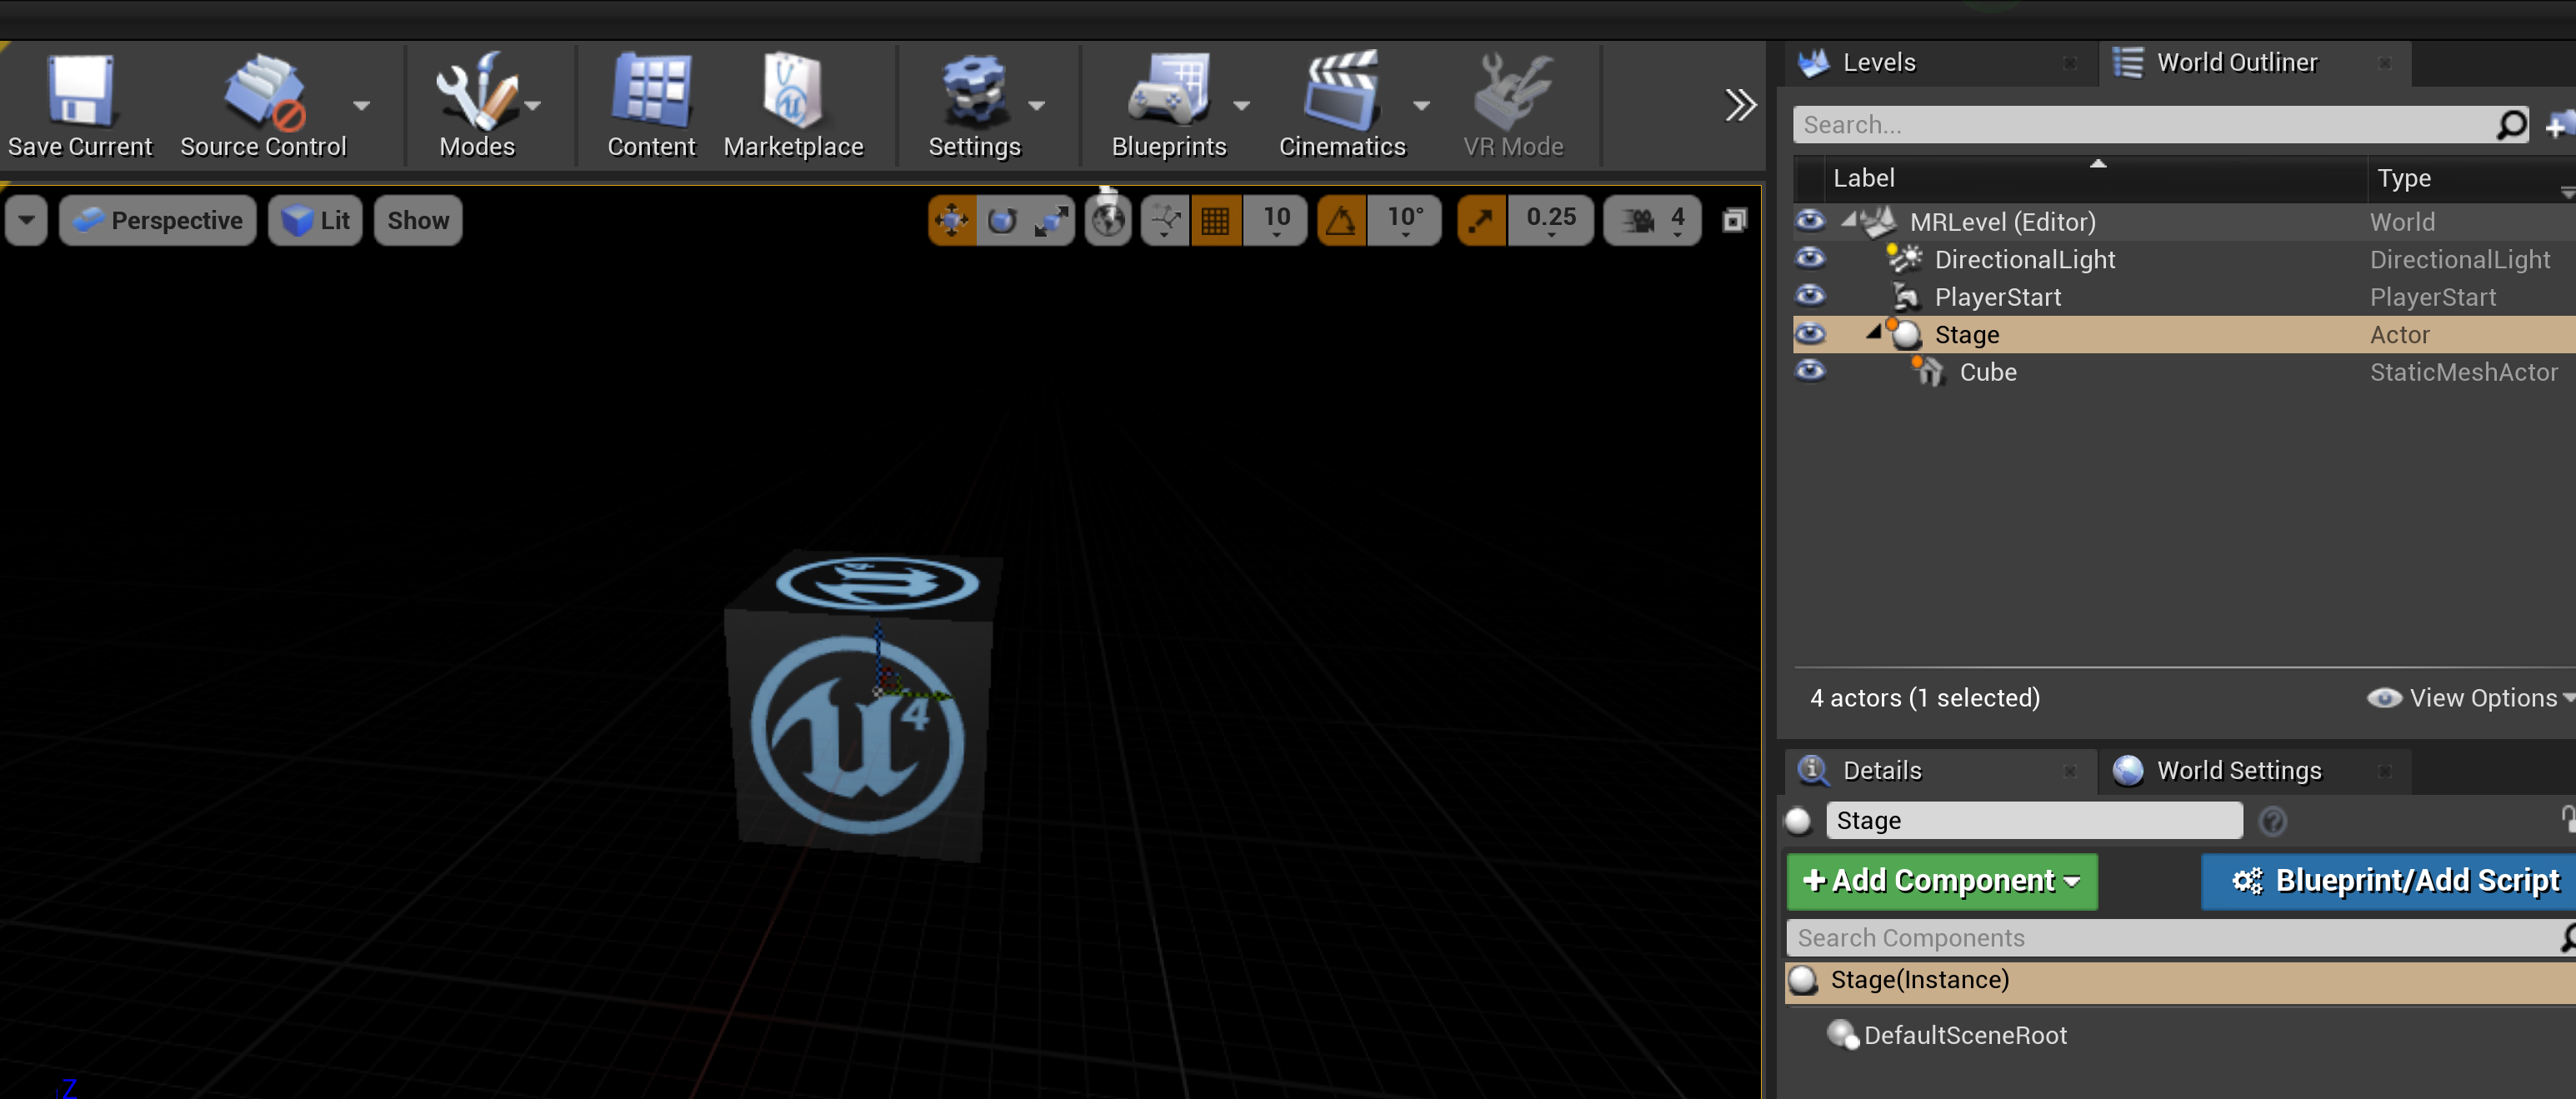This screenshot has width=2576, height=1099.
Task: Open the Modes dropdown arrow
Action: [532, 105]
